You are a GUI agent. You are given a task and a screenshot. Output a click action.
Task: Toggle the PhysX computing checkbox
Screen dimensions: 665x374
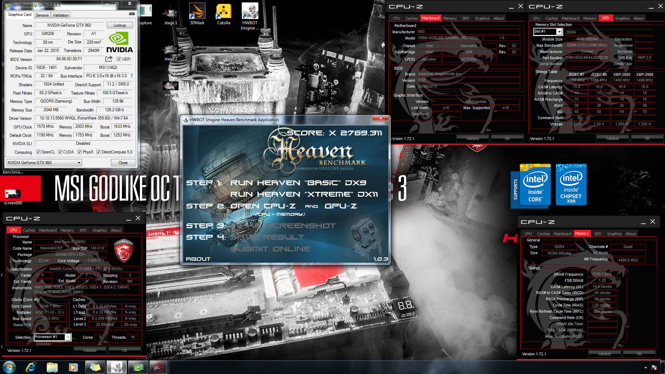pyautogui.click(x=80, y=152)
